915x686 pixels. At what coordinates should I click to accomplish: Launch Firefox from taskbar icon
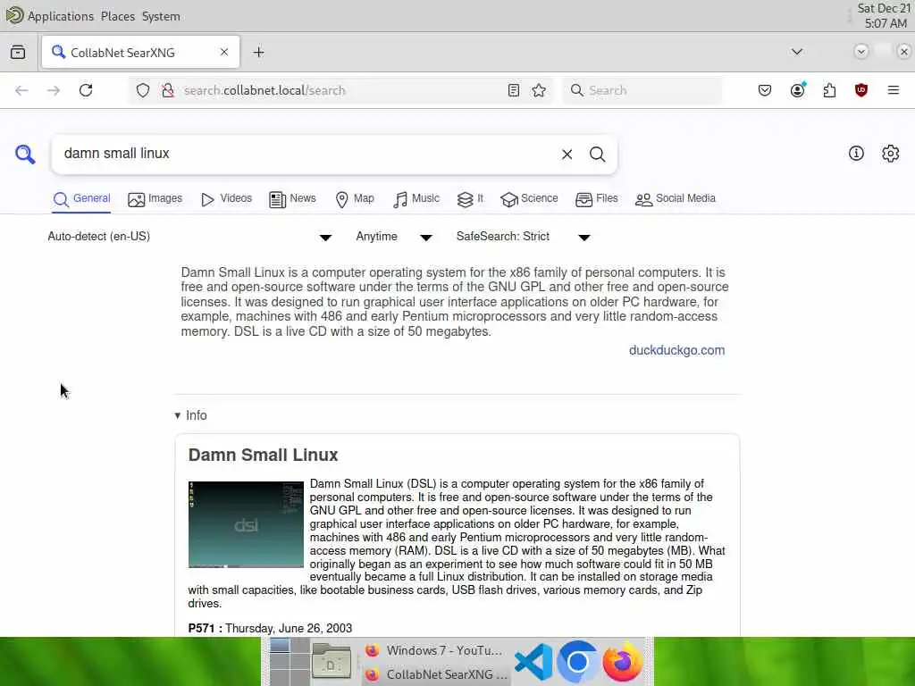tap(622, 662)
